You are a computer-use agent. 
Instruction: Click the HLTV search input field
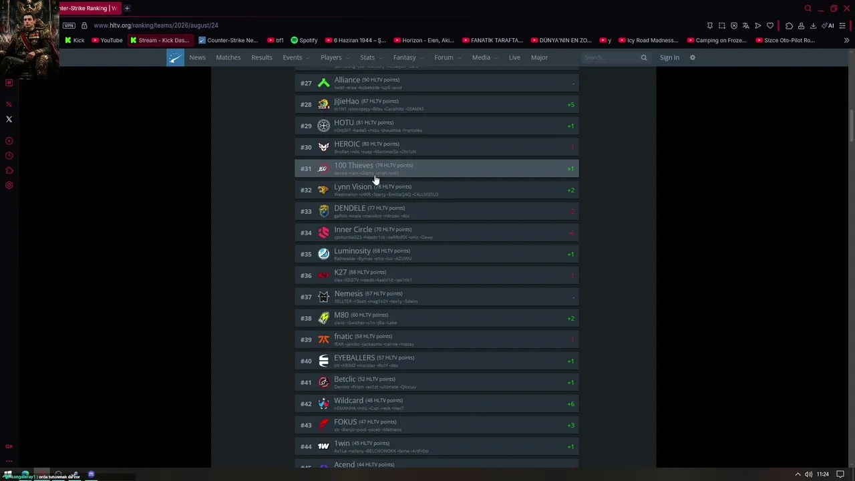click(x=611, y=57)
